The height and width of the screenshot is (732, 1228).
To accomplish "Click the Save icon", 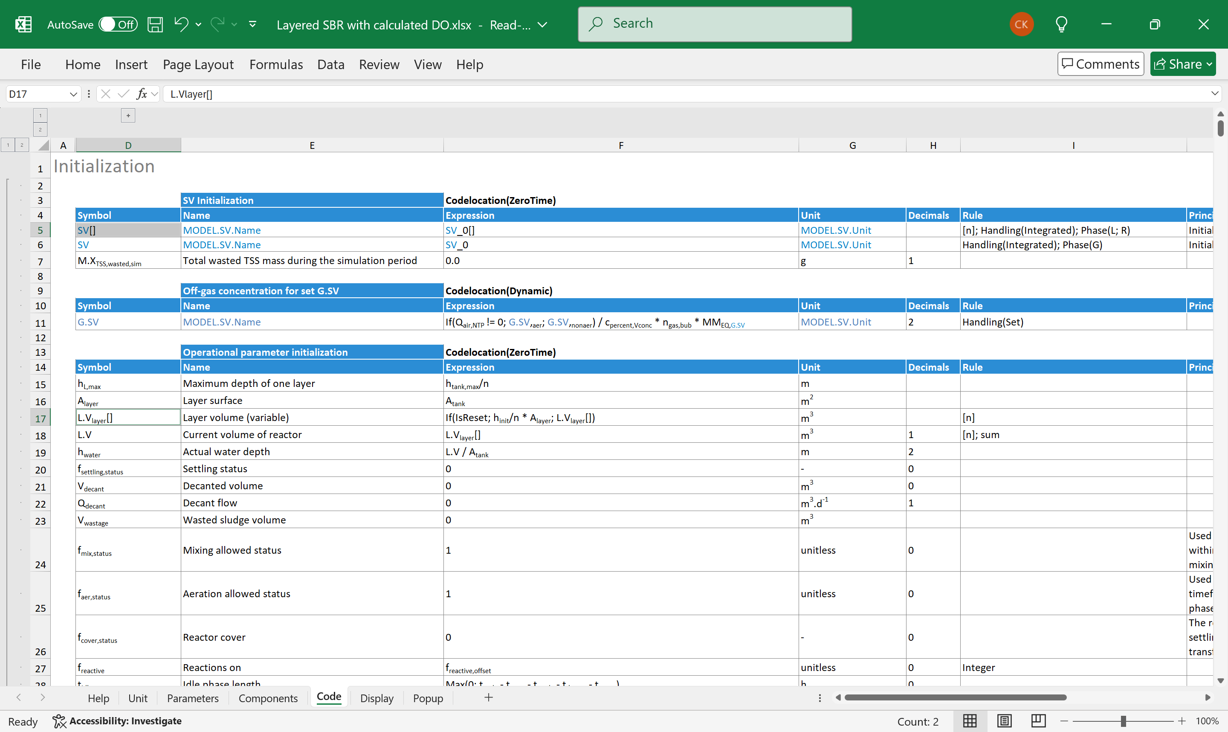I will (155, 24).
